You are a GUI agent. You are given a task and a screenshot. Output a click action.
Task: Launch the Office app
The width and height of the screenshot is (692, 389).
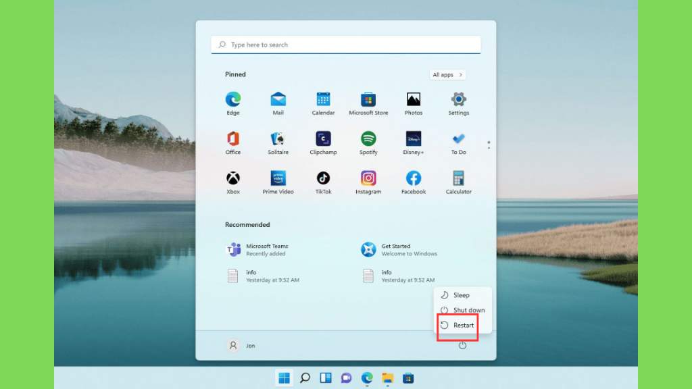click(x=233, y=143)
